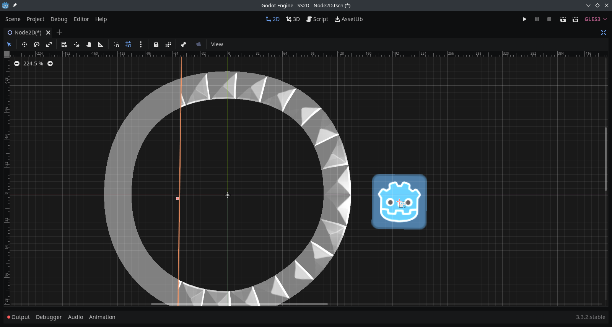
Task: Open the View dropdown in canvas toolbar
Action: click(217, 44)
